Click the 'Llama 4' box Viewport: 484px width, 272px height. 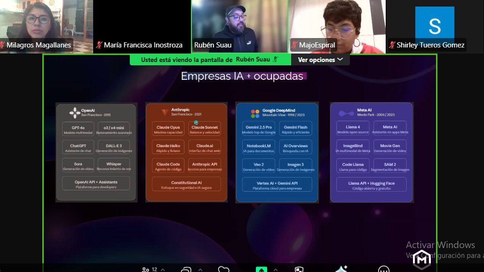pos(353,129)
